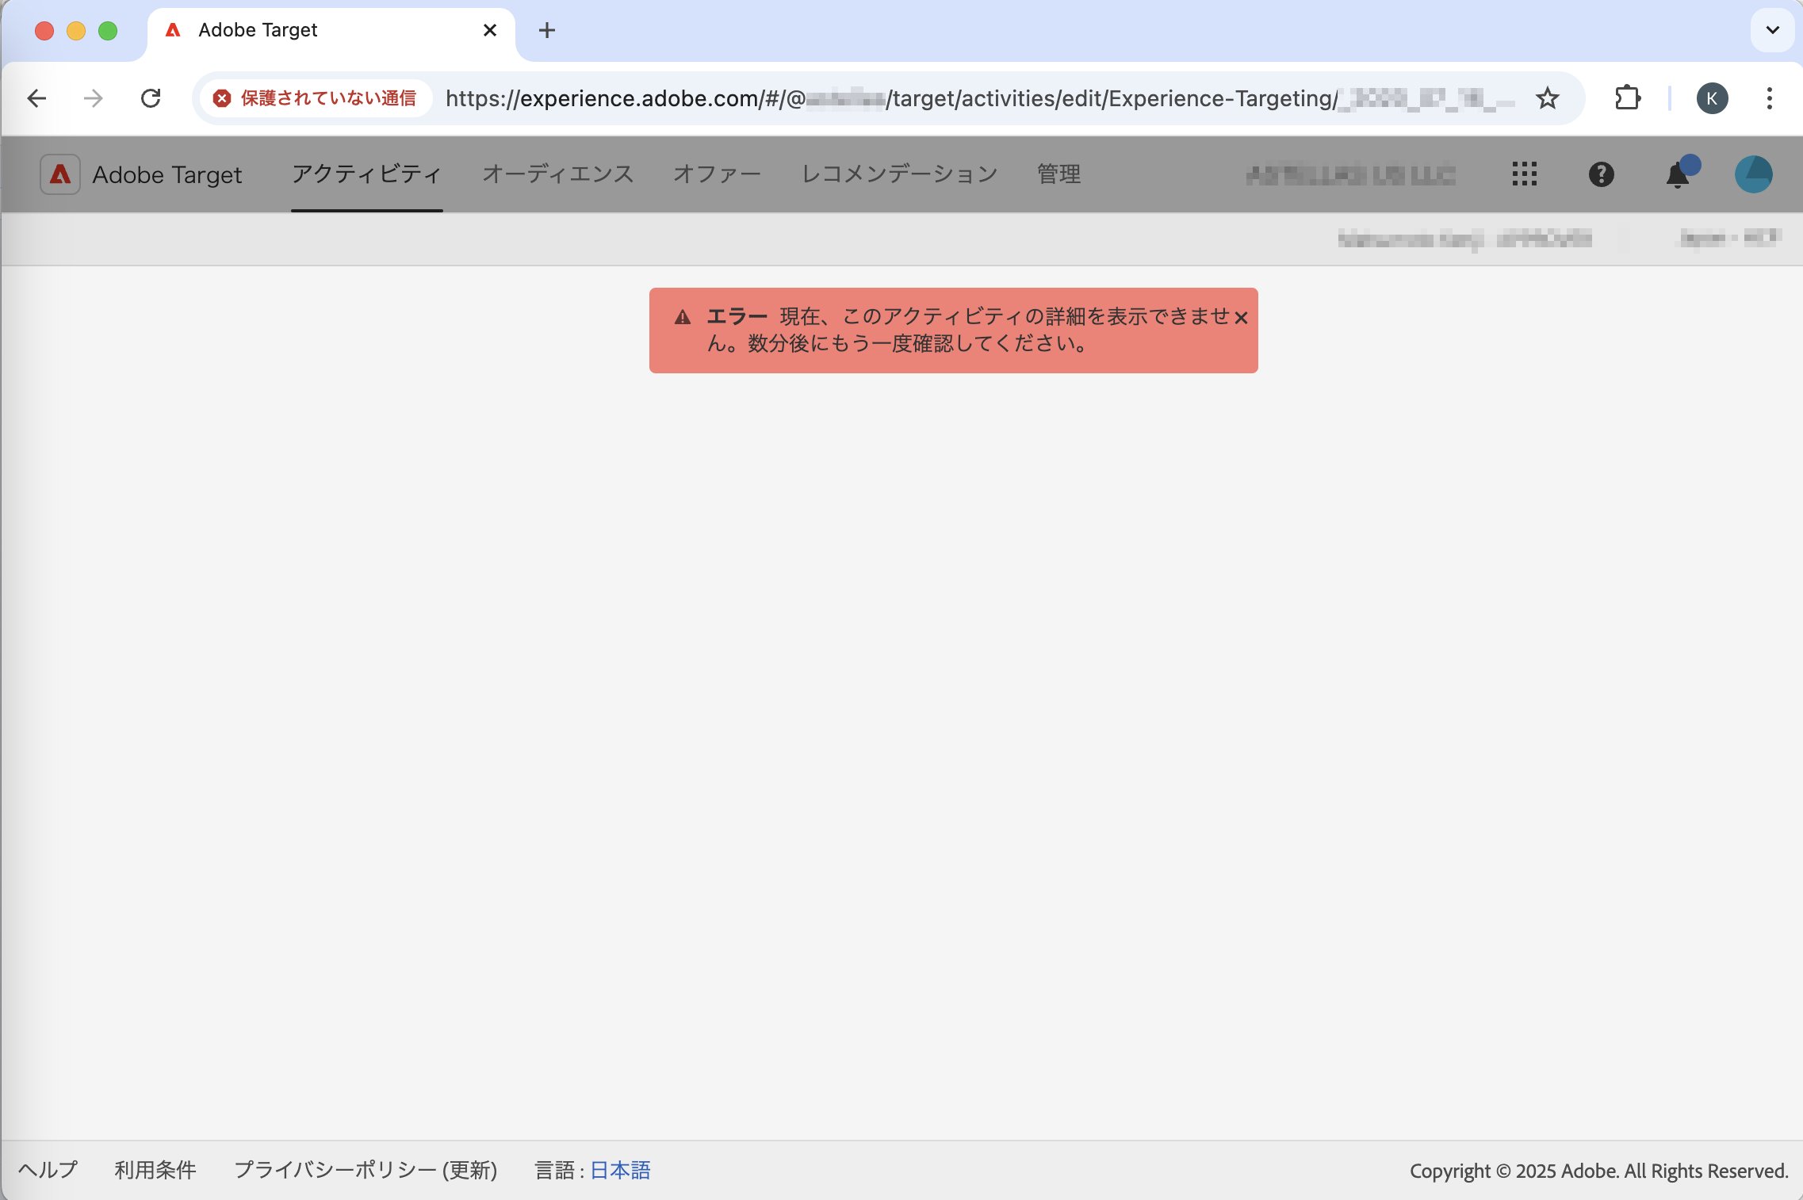Open the help question mark icon
1803x1200 pixels.
tap(1600, 174)
